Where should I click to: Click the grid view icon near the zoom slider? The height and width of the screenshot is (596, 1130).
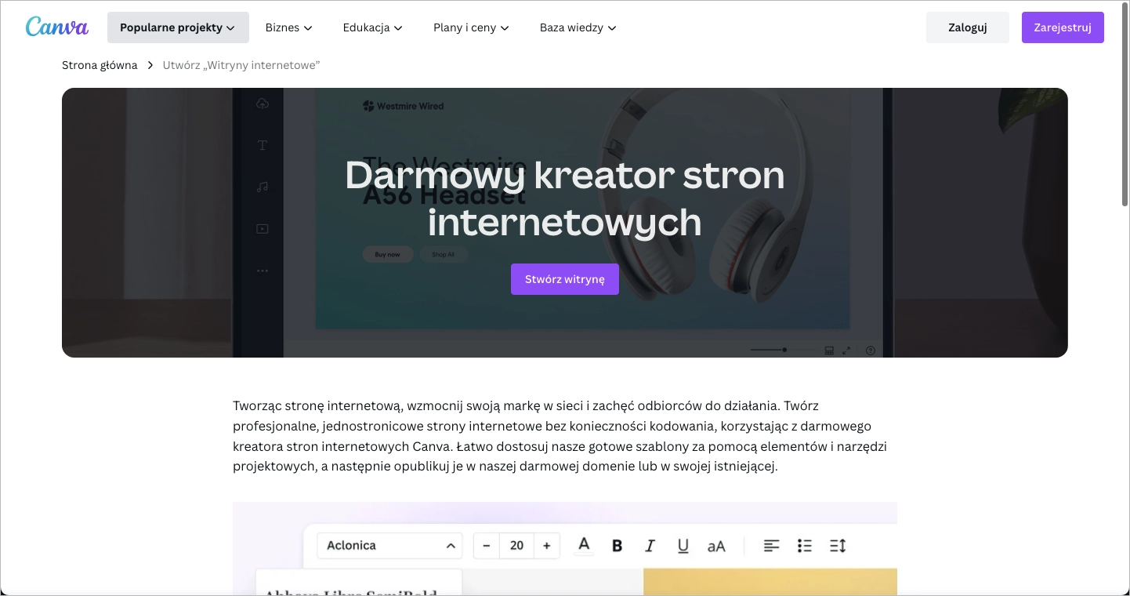point(829,351)
